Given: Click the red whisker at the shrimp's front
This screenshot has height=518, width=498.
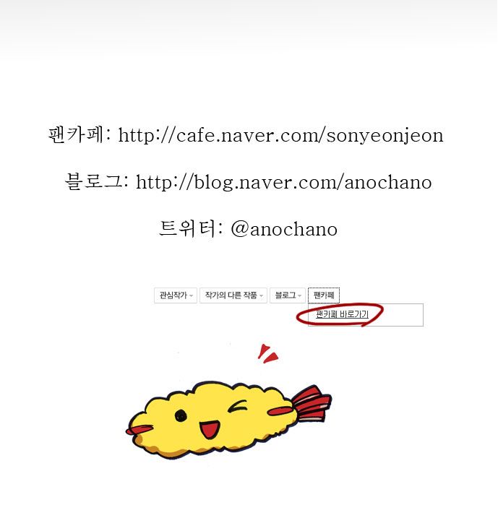Looking at the screenshot, I should coord(139,429).
